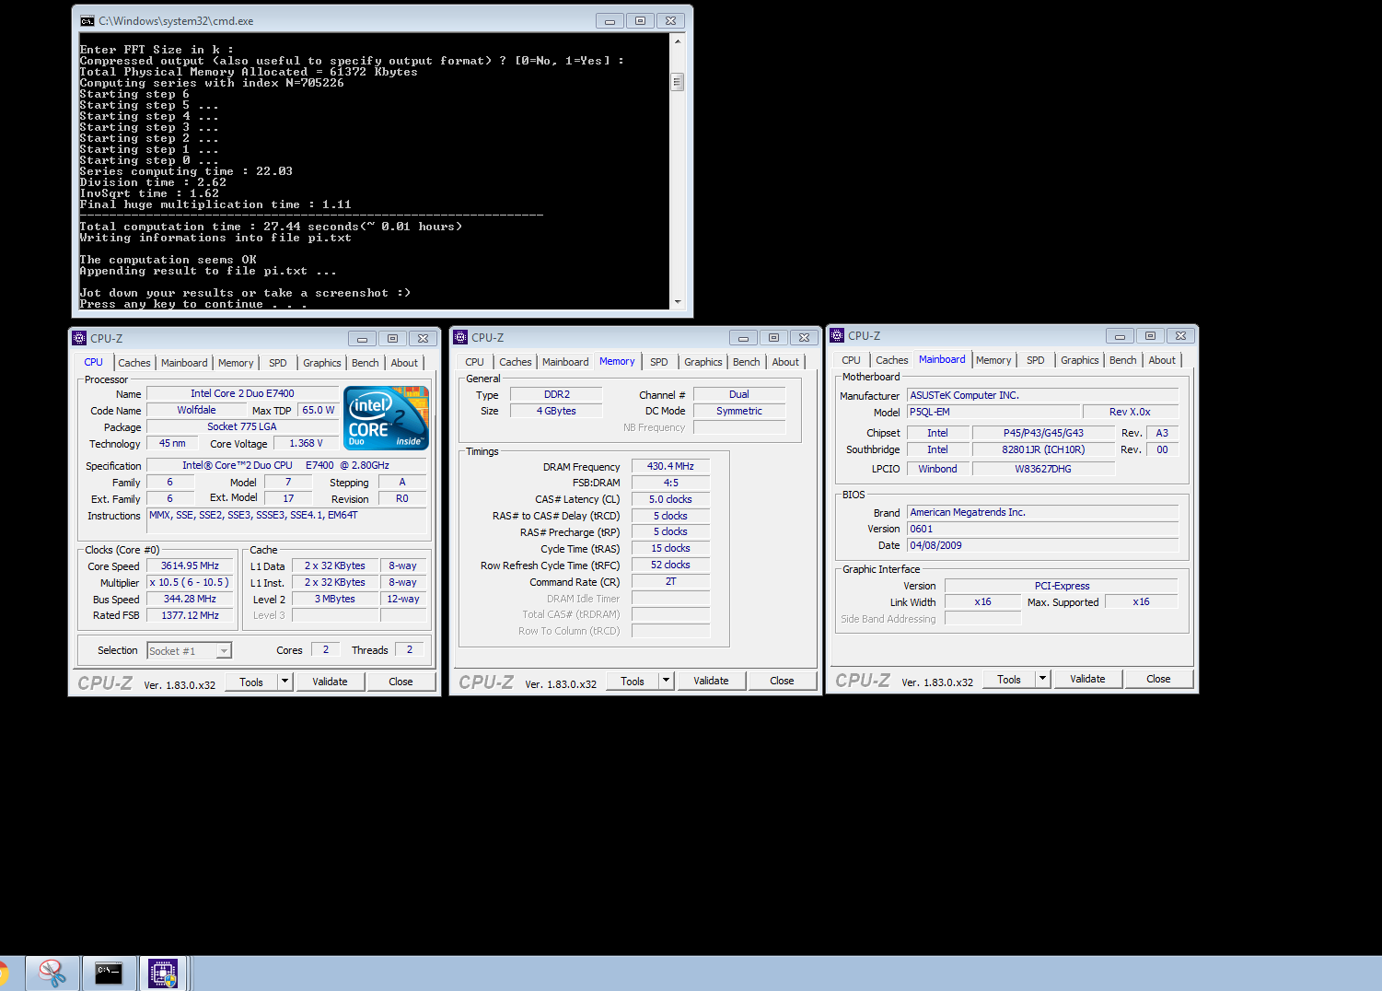Image resolution: width=1382 pixels, height=991 pixels.
Task: Click the Memory Size 4 GBytes field
Action: pyautogui.click(x=556, y=411)
